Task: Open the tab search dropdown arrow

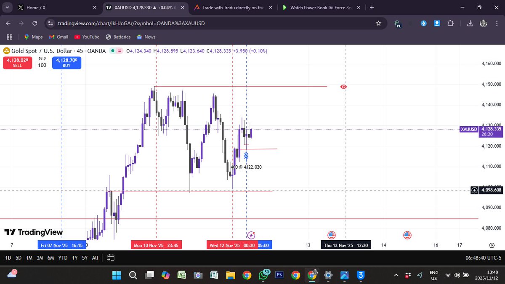Action: tap(7, 7)
